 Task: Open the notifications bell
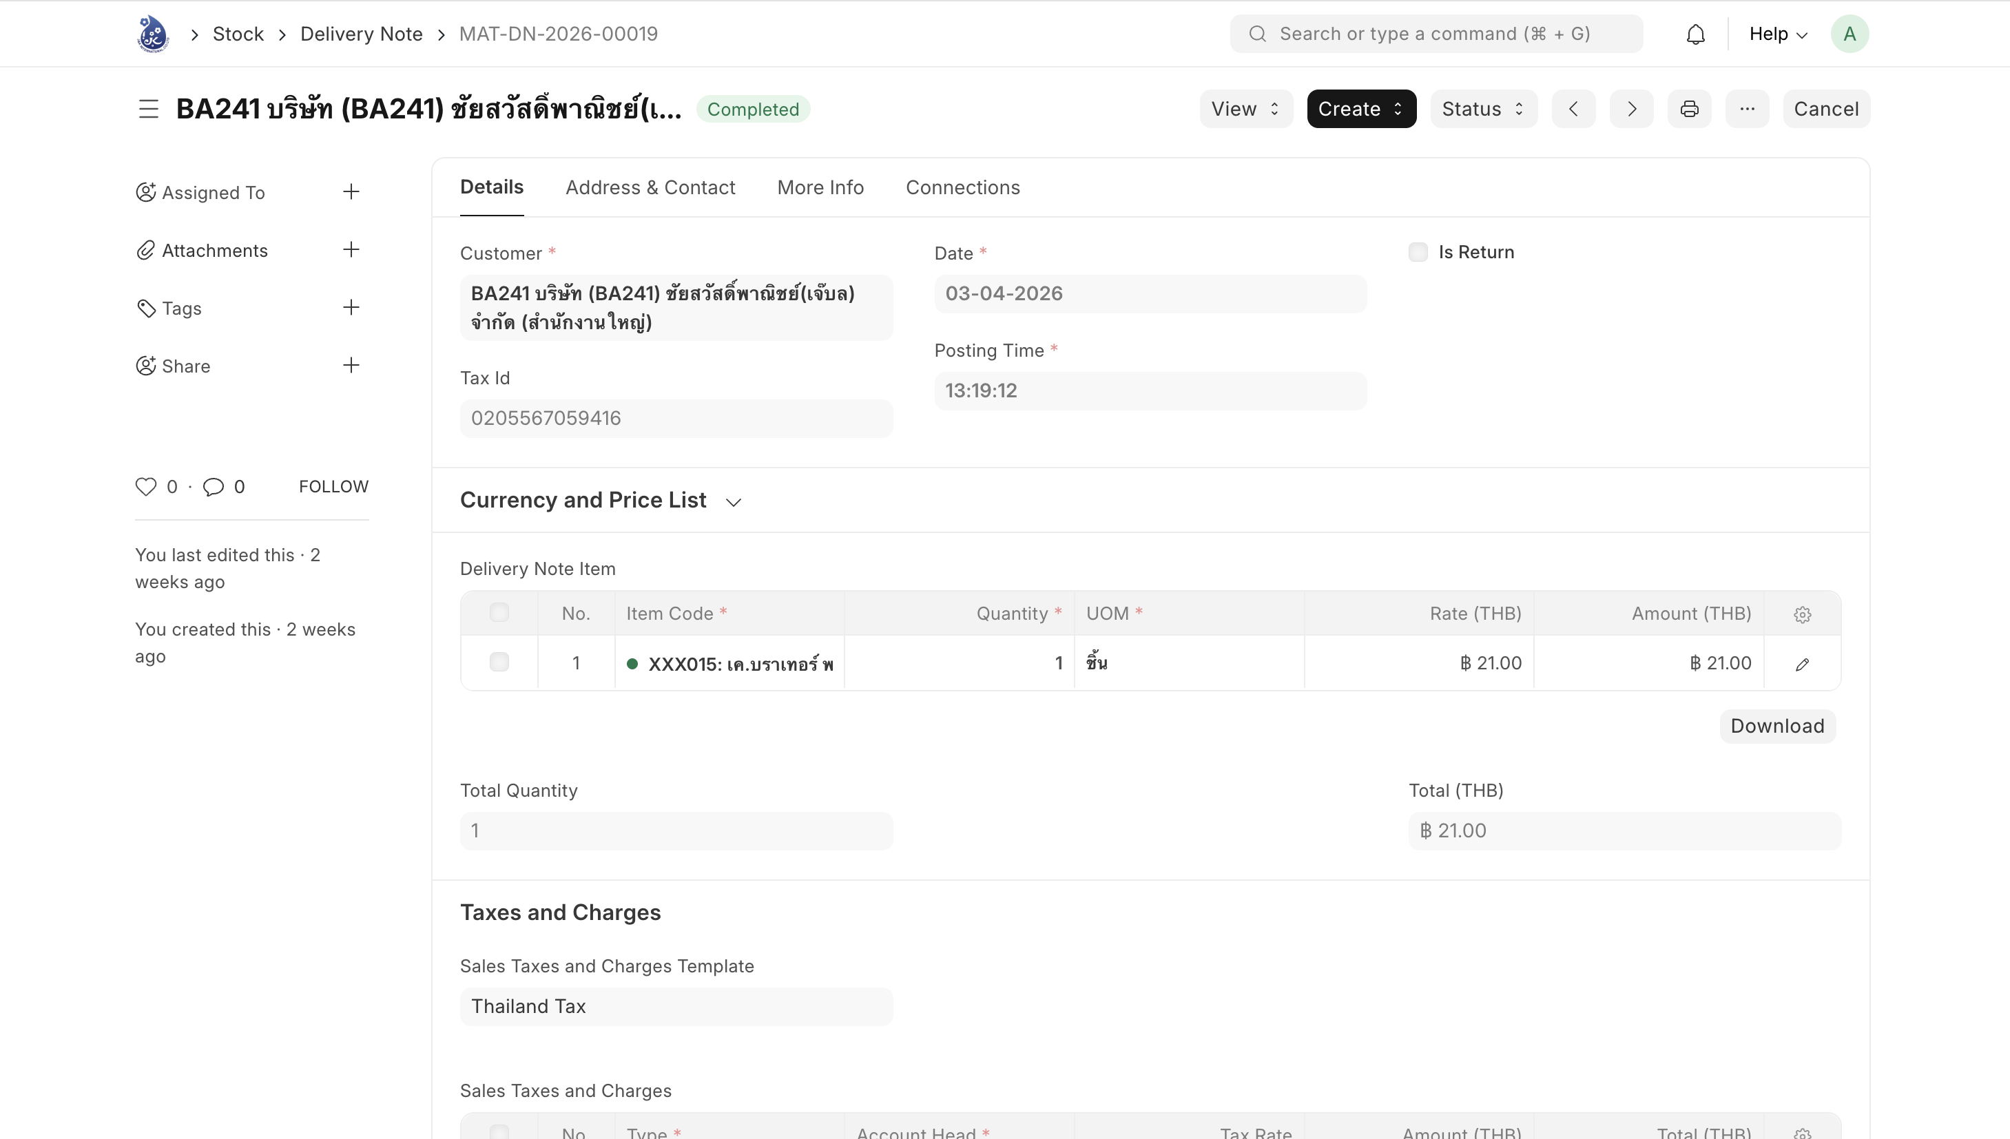1695,34
